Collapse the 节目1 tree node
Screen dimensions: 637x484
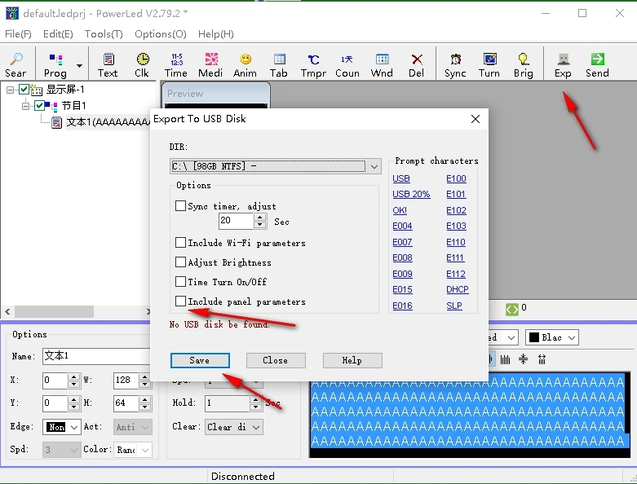point(25,106)
